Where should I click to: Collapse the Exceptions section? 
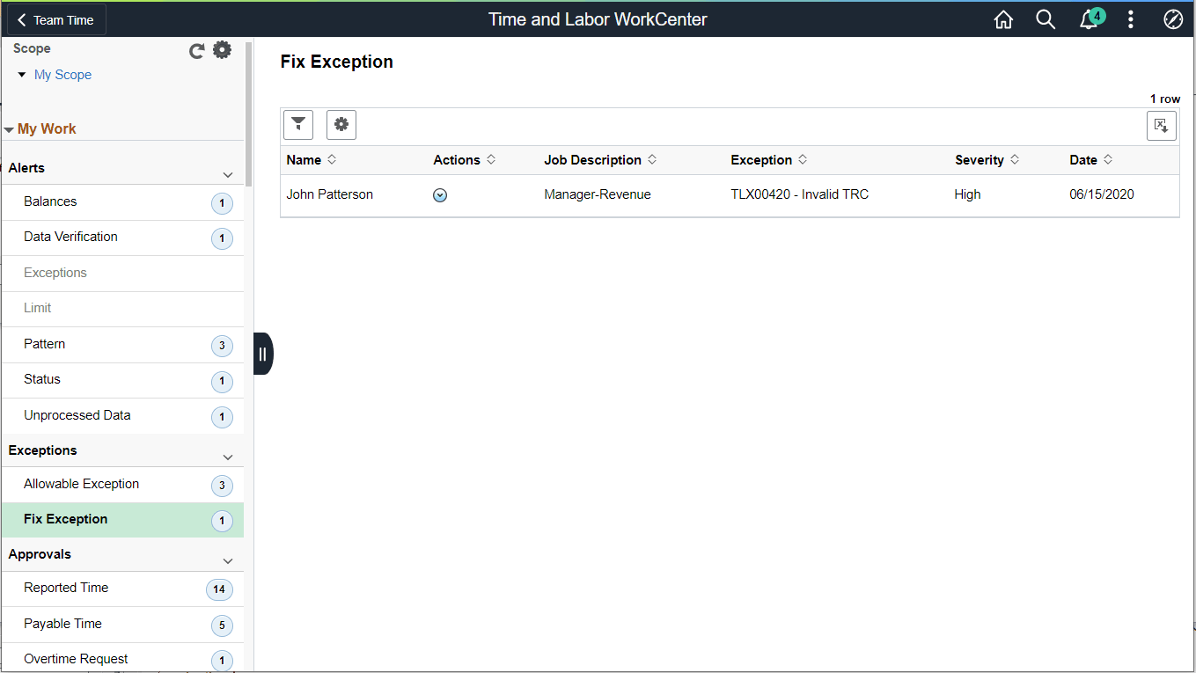click(x=228, y=457)
